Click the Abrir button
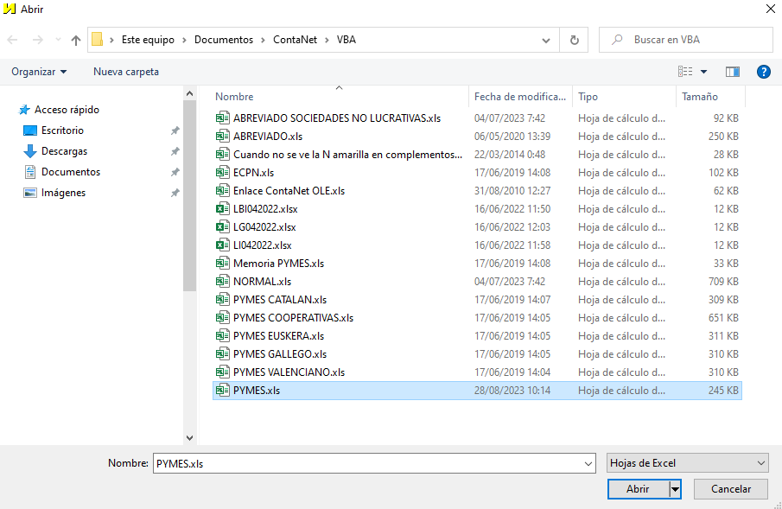Viewport: 782px width, 509px height. (638, 489)
